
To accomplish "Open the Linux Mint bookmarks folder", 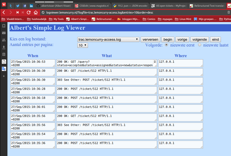I will tap(183, 19).
